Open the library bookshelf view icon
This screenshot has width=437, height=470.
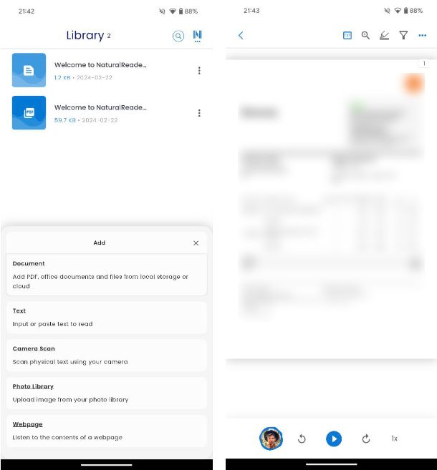[197, 36]
